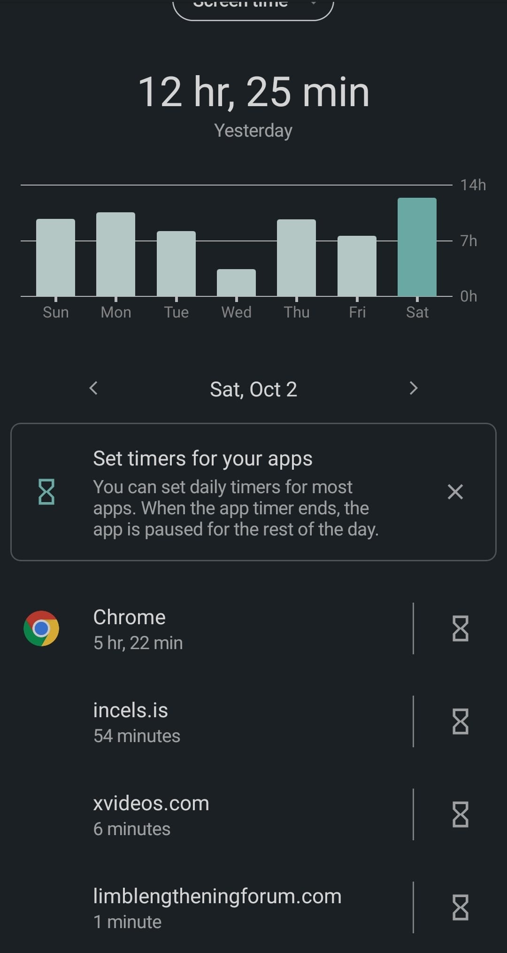Tap the hourglass timer icon for xvideos.com
This screenshot has width=507, height=953.
pyautogui.click(x=460, y=814)
